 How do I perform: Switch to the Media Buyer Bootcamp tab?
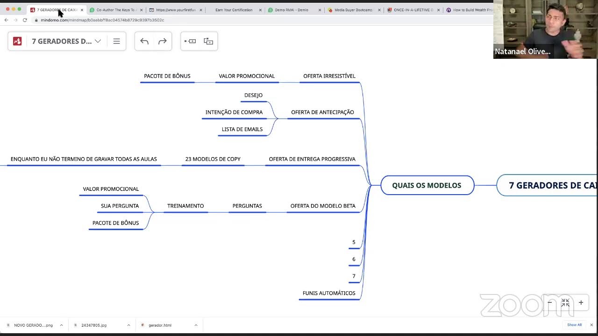click(x=353, y=10)
